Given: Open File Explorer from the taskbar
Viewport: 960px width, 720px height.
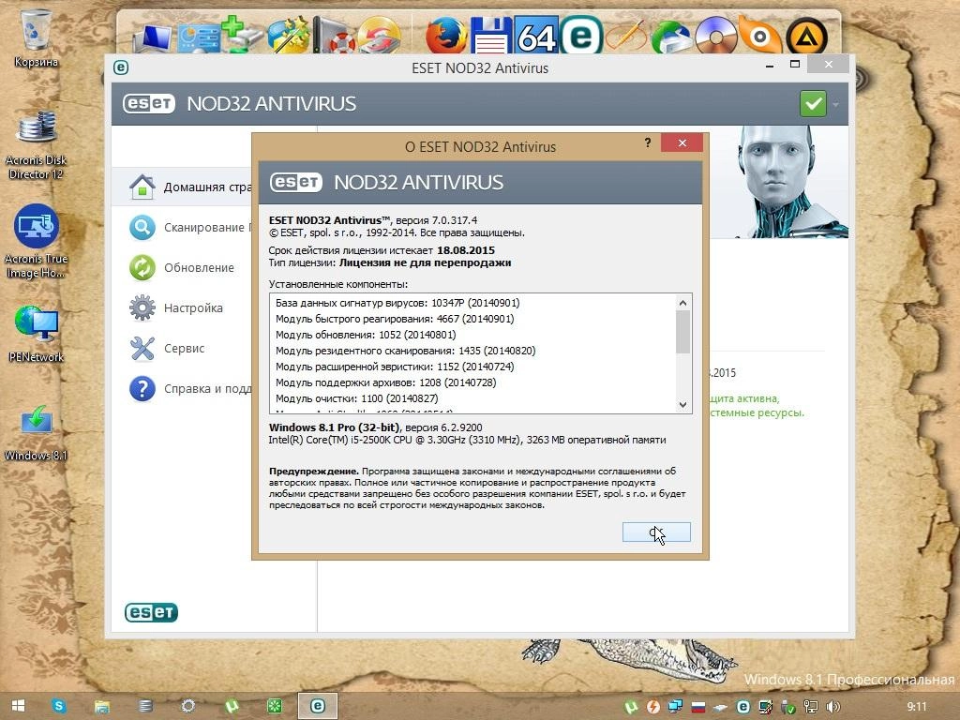Looking at the screenshot, I should [x=101, y=706].
